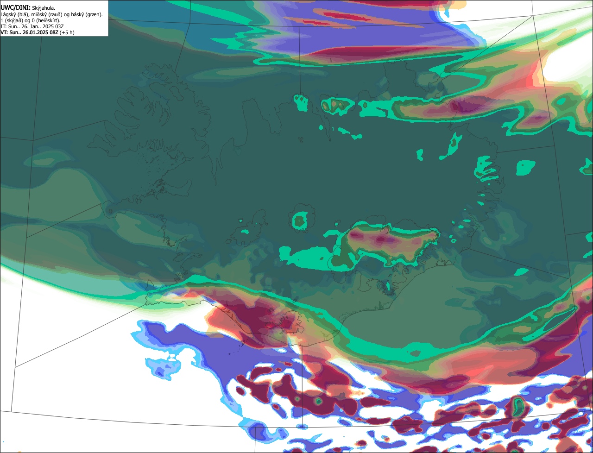Click the 'IT: Sun.. 26. Jan.. 2025 03Z' line
593x453 pixels.
[32, 26]
